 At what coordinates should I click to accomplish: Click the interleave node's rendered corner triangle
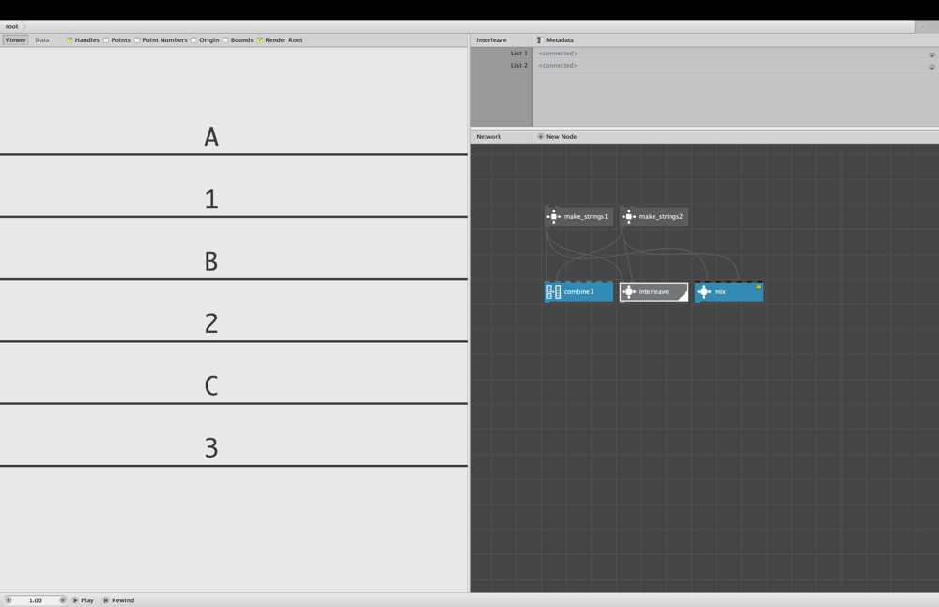pos(684,295)
